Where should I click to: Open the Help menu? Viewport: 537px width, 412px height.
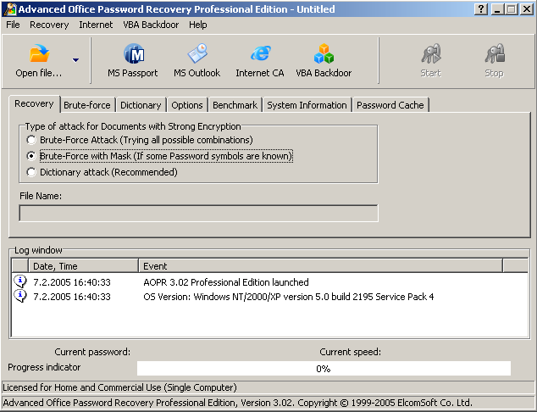point(198,25)
